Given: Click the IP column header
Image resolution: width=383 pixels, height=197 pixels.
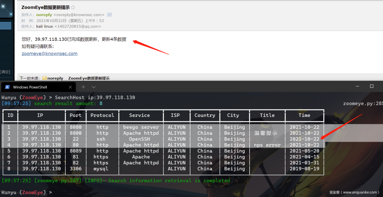Looking at the screenshot, I should point(40,115).
